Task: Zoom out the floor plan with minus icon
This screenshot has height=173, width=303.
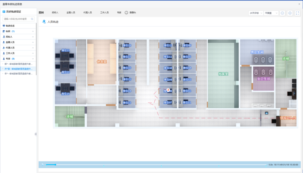Action: 283,13
